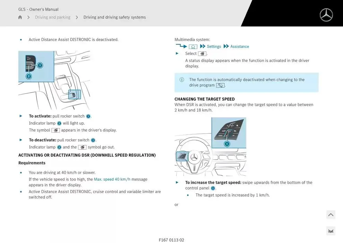
Task: Open Driving and driving safety systems breadcrumb
Action: 114,17
